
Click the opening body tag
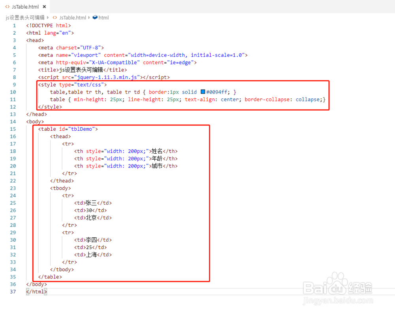tap(35, 122)
